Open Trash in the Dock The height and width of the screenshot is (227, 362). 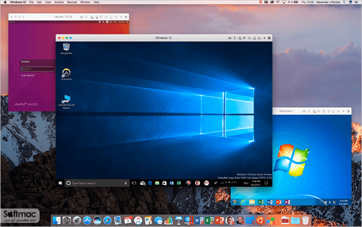(305, 220)
